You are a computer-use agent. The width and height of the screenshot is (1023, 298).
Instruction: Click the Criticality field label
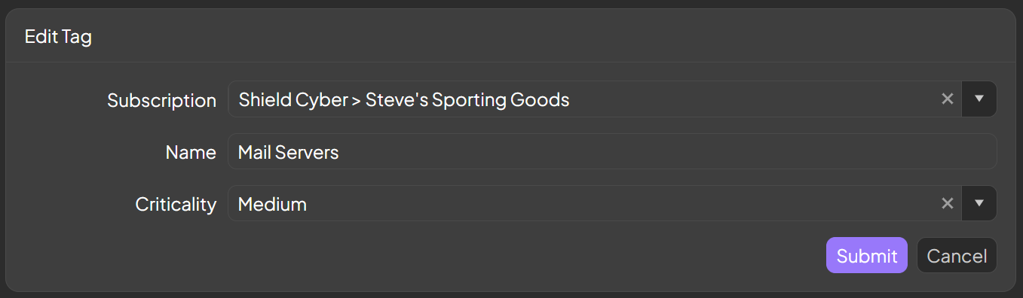(x=176, y=204)
